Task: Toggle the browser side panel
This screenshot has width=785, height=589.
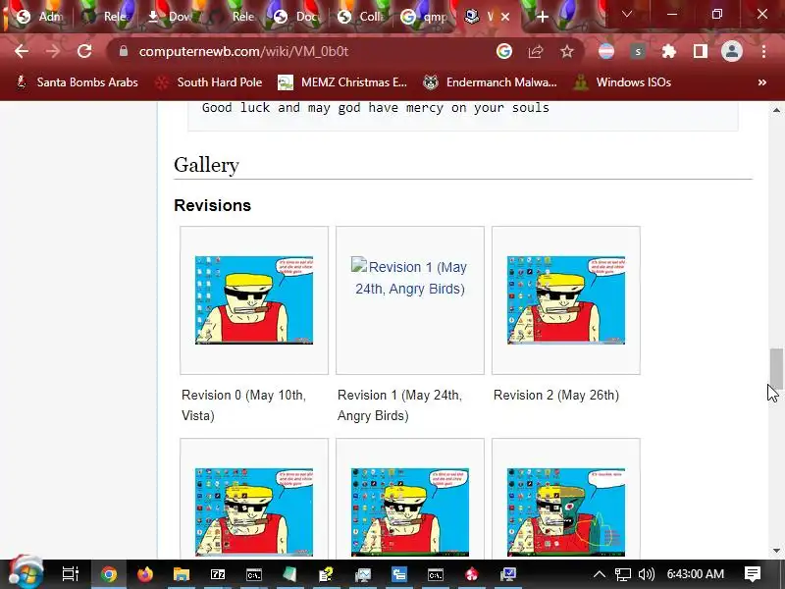Action: [701, 51]
